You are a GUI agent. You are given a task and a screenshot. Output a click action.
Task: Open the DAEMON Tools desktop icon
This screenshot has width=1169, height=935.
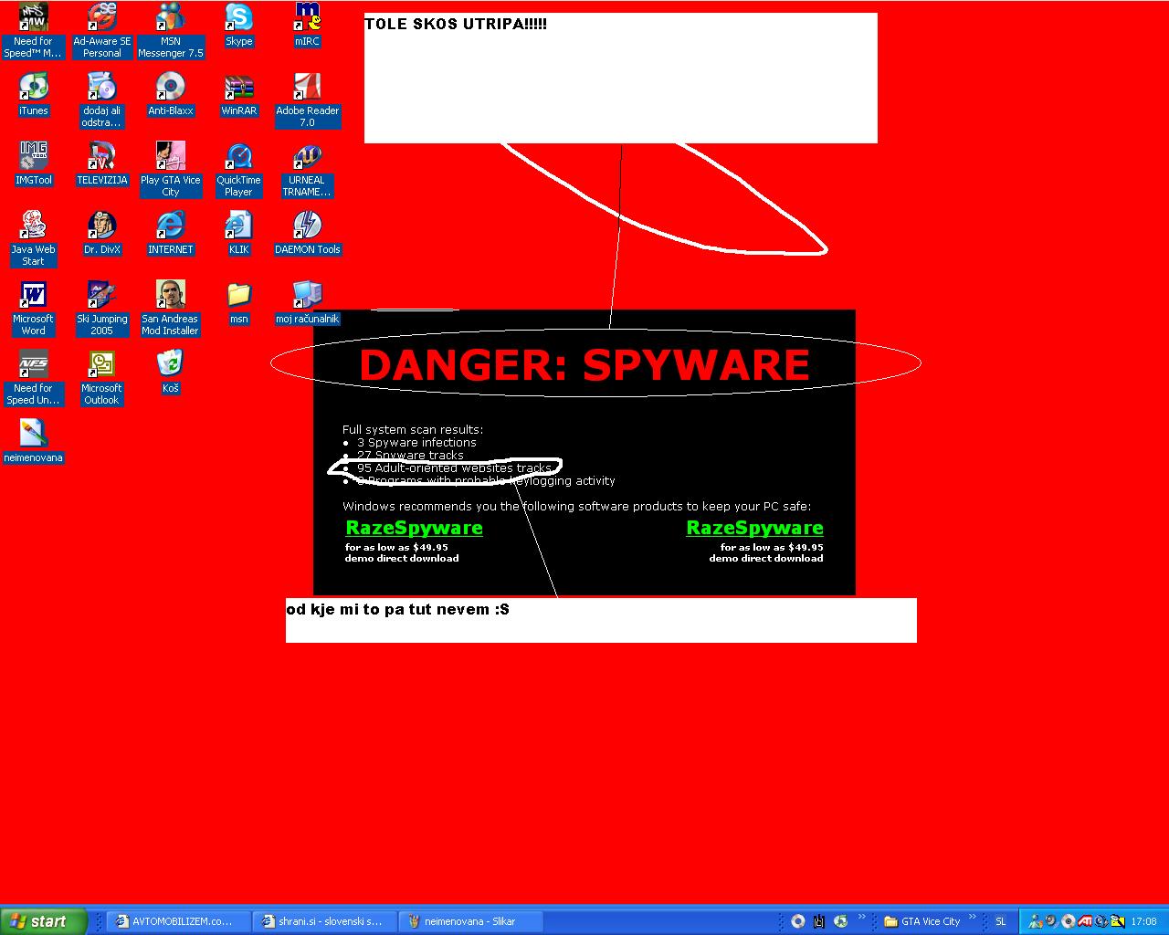[307, 233]
